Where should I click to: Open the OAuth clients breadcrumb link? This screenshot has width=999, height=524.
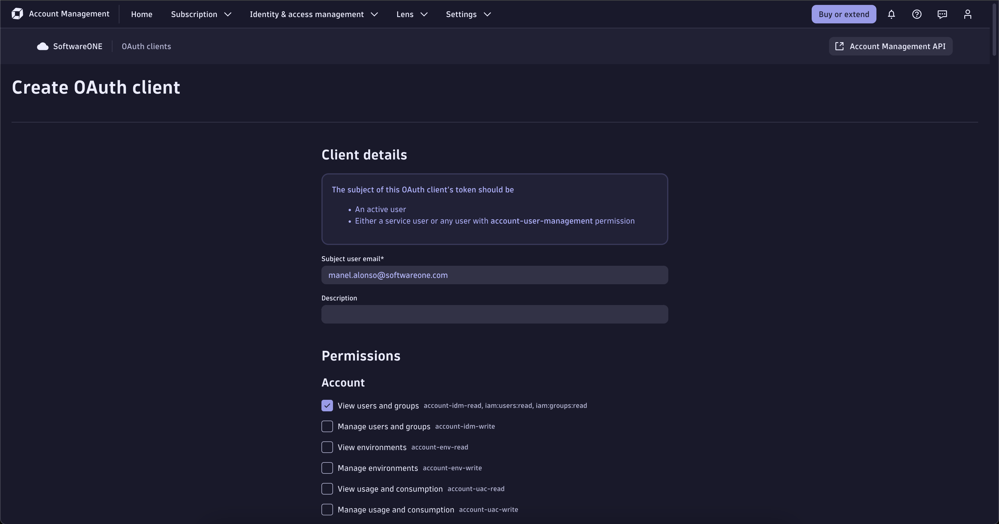146,46
